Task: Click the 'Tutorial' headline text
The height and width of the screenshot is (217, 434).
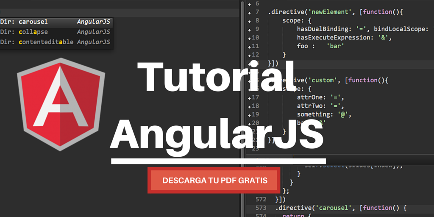Action: point(217,76)
